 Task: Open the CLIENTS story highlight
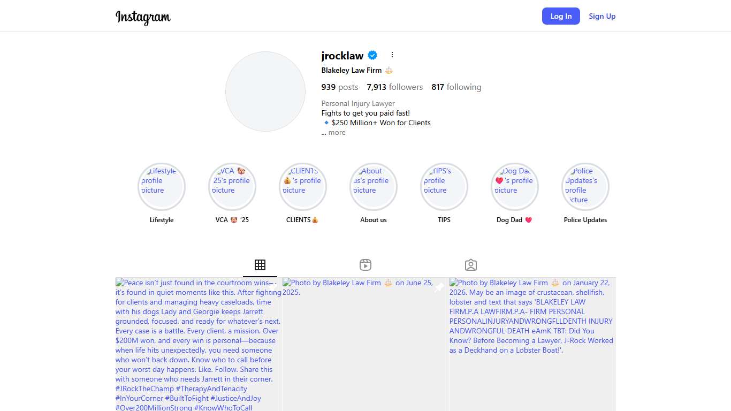(303, 187)
